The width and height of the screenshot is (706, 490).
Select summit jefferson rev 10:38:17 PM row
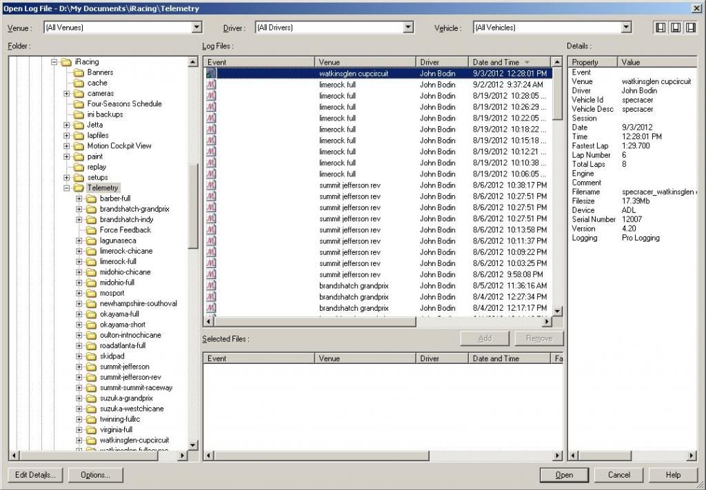[379, 185]
